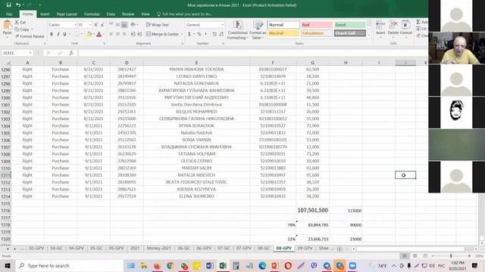Click the Increase Indent icon
This screenshot has width=485, height=272.
139,34
